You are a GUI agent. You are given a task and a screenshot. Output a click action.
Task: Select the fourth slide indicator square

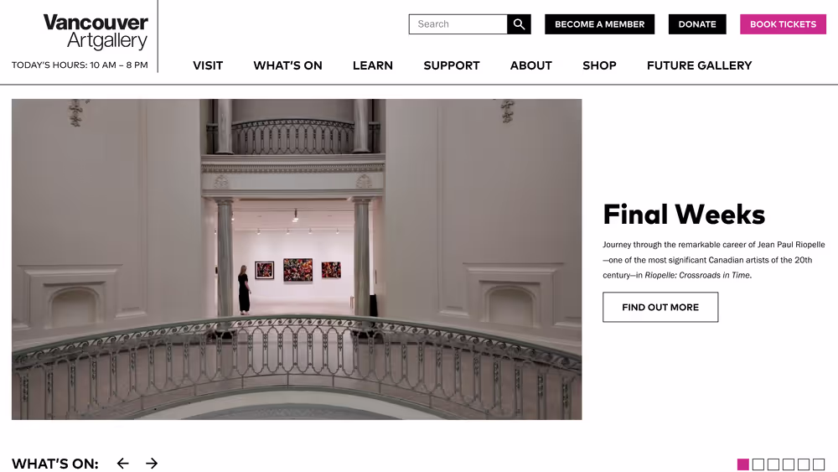(x=789, y=464)
